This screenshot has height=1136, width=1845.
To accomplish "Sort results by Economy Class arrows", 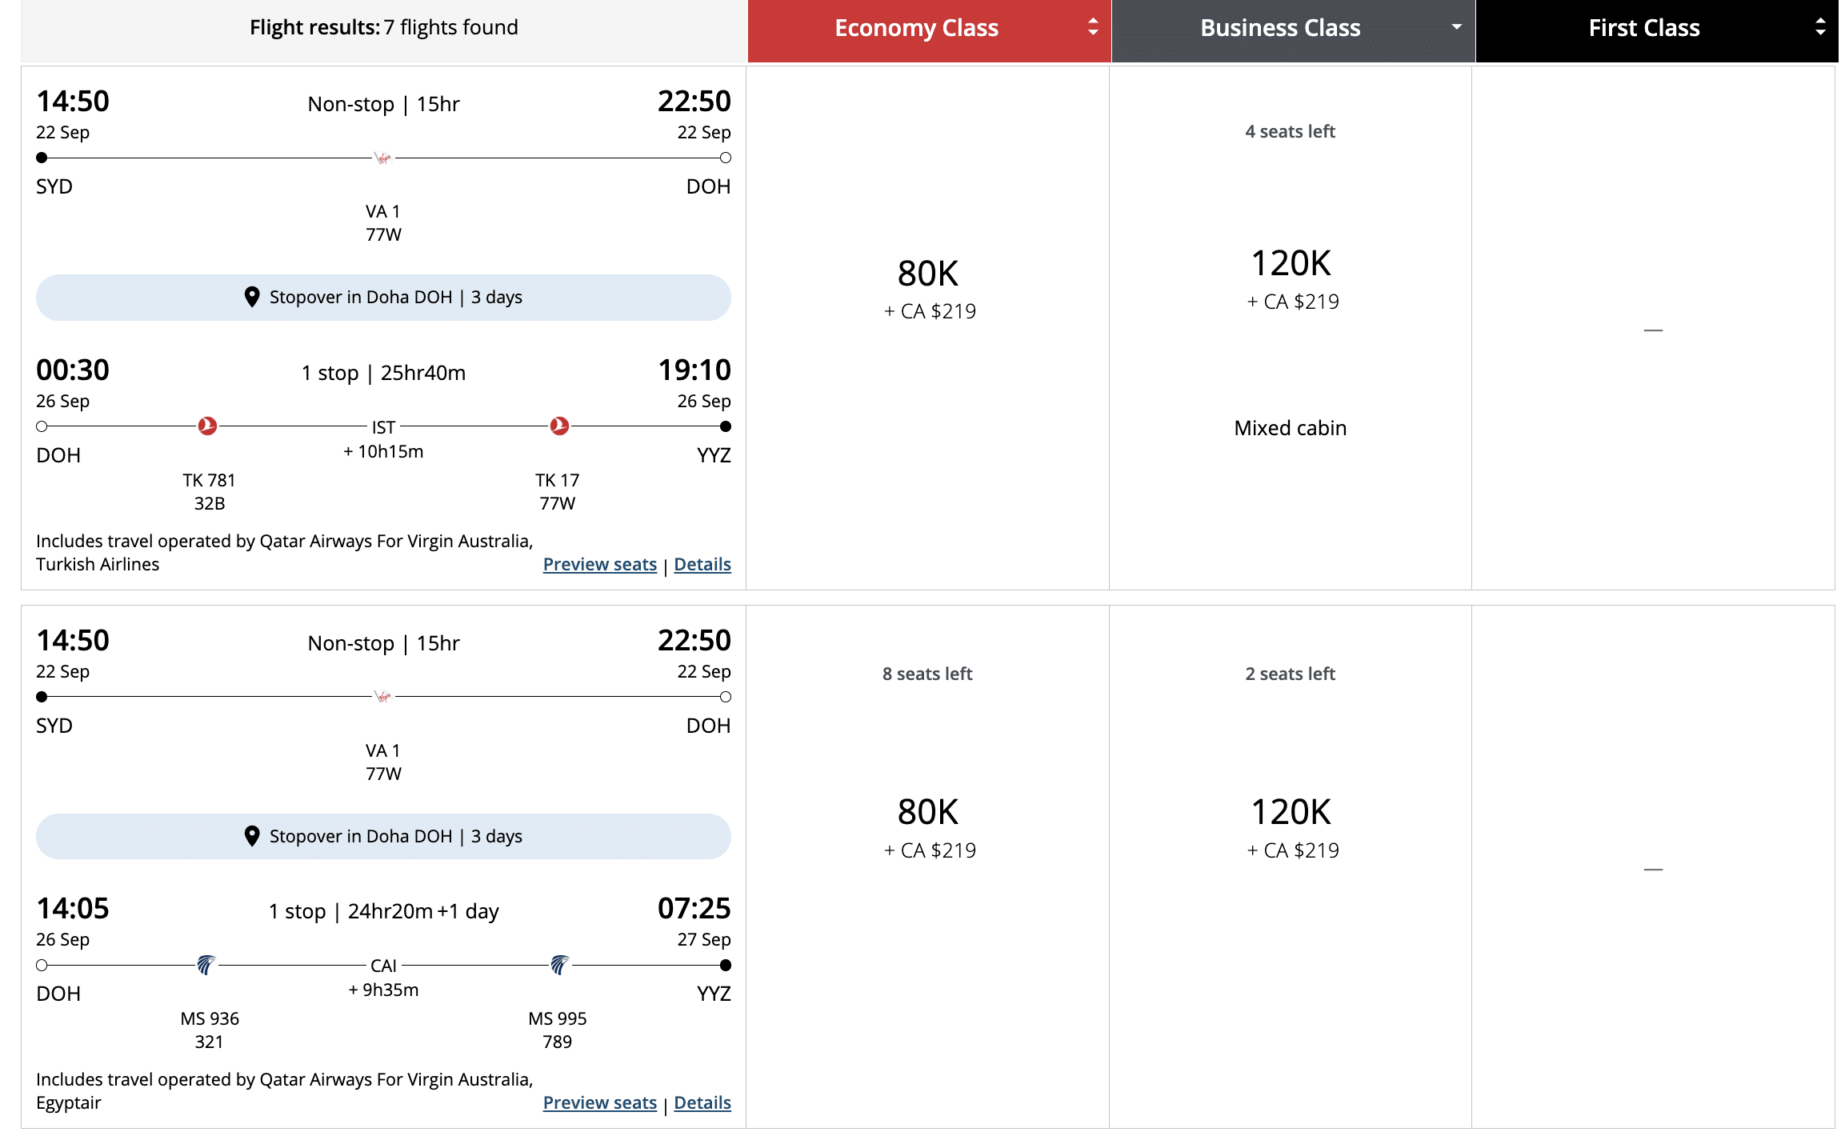I will pyautogui.click(x=1093, y=28).
